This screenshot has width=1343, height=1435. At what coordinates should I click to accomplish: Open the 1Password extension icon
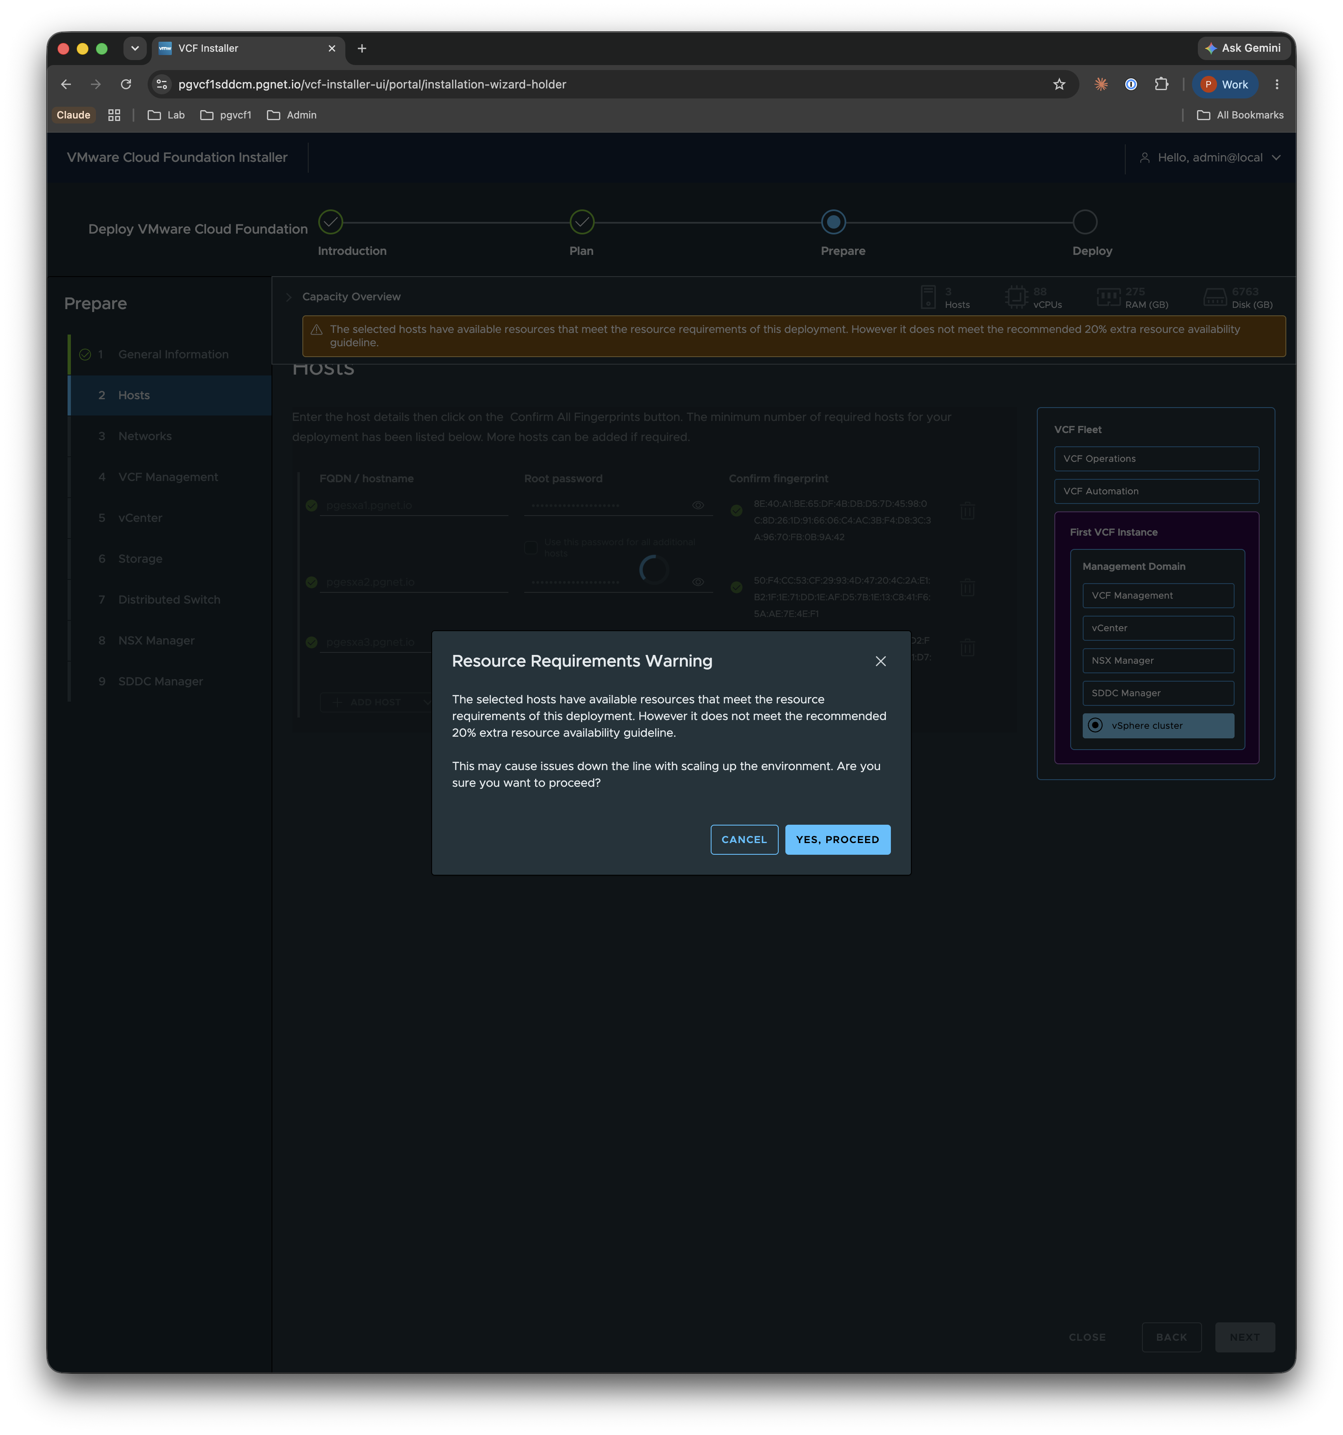coord(1131,84)
